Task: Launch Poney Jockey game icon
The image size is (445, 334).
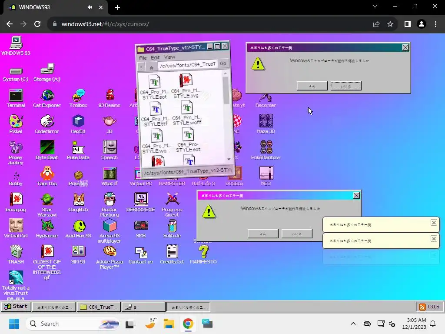Action: pyautogui.click(x=16, y=153)
